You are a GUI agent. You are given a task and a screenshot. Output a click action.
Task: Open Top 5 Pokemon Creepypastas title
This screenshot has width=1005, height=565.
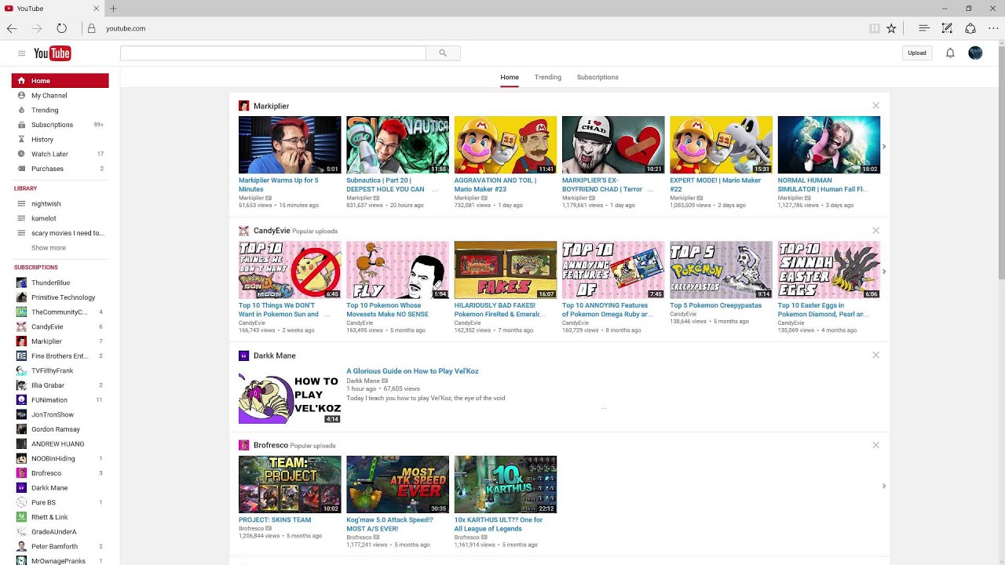pos(715,305)
